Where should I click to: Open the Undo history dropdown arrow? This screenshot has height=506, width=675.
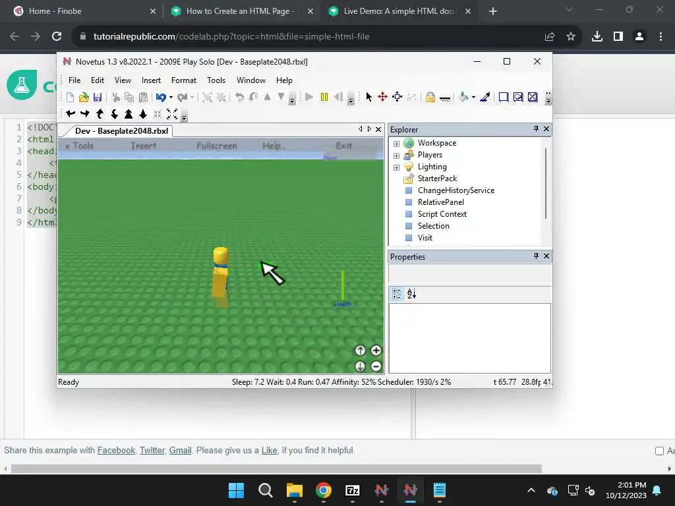coord(171,98)
